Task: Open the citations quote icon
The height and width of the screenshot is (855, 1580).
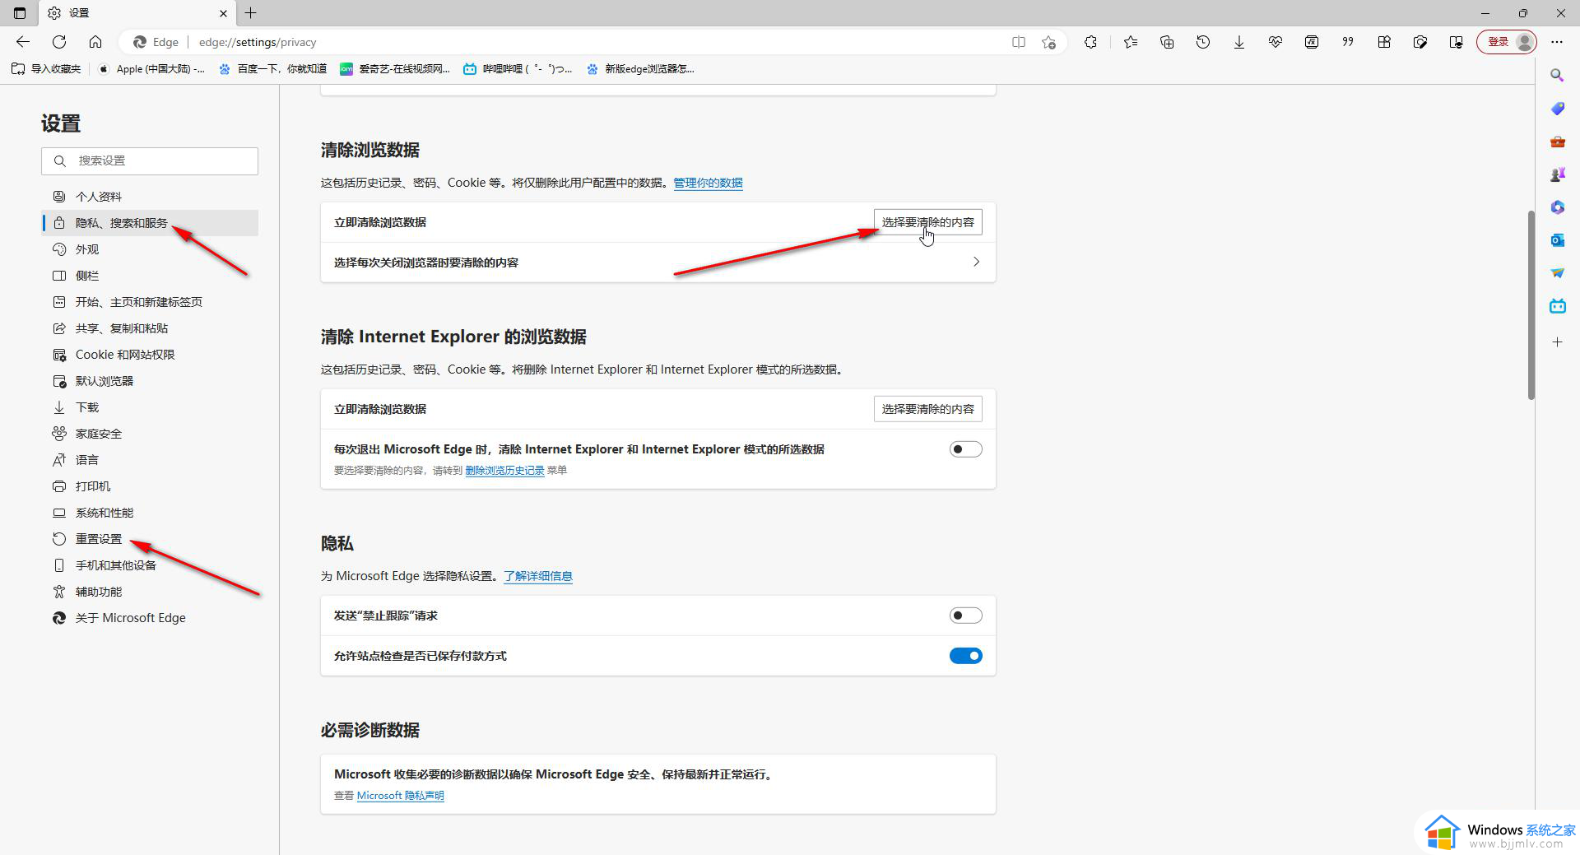Action: point(1348,42)
